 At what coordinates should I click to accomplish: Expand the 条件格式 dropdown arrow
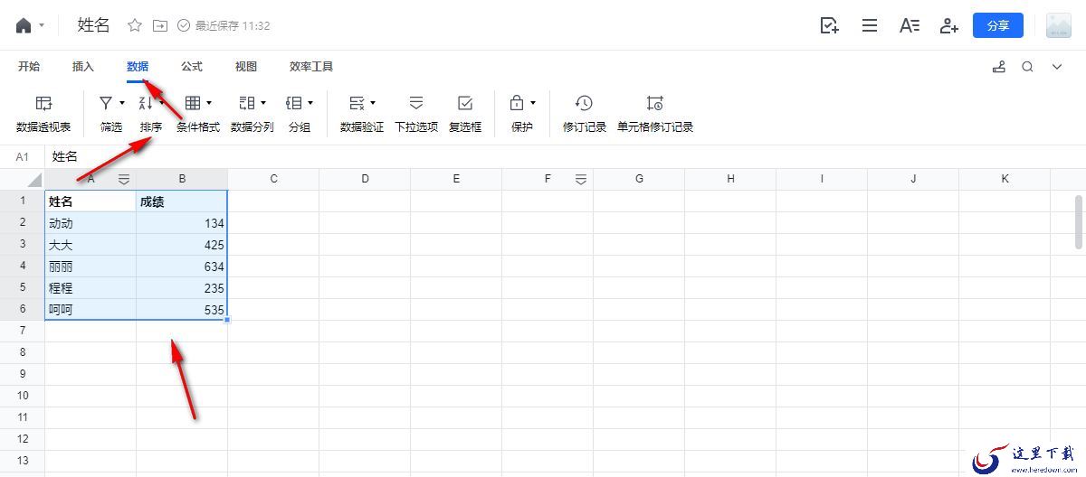tap(210, 103)
